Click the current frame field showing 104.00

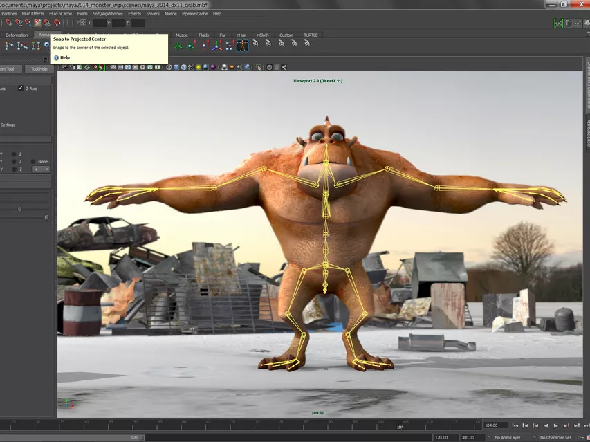(495, 425)
